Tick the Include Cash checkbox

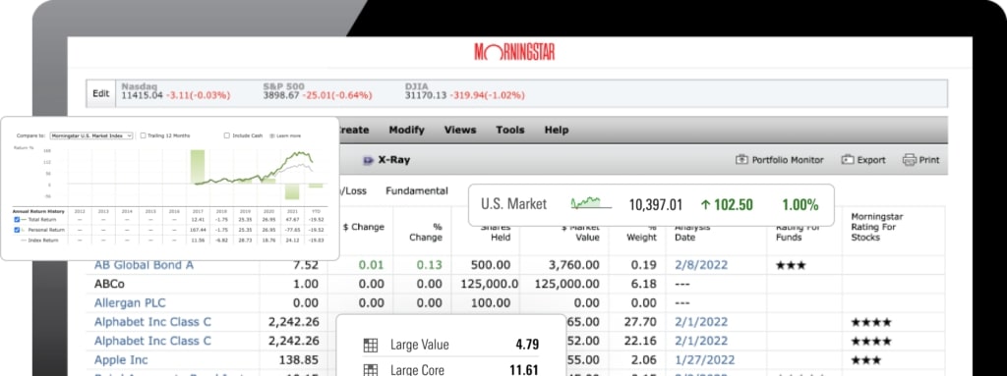click(227, 136)
